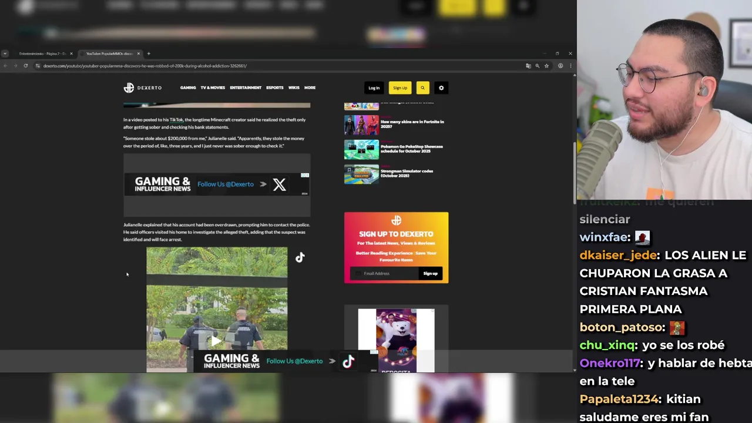
Task: Click the Log In button
Action: click(x=374, y=88)
